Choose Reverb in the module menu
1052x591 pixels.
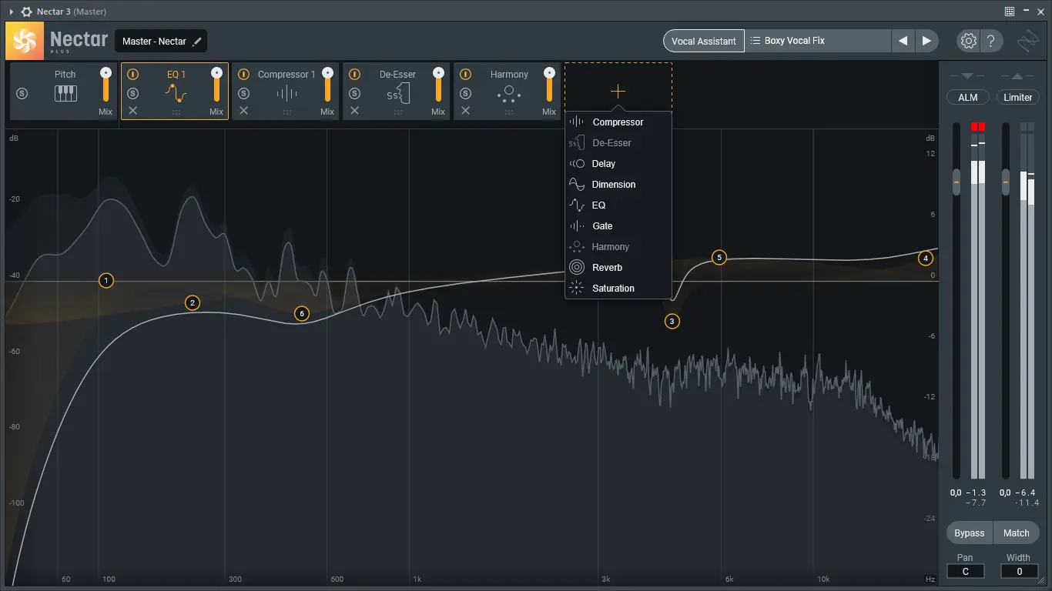point(618,268)
